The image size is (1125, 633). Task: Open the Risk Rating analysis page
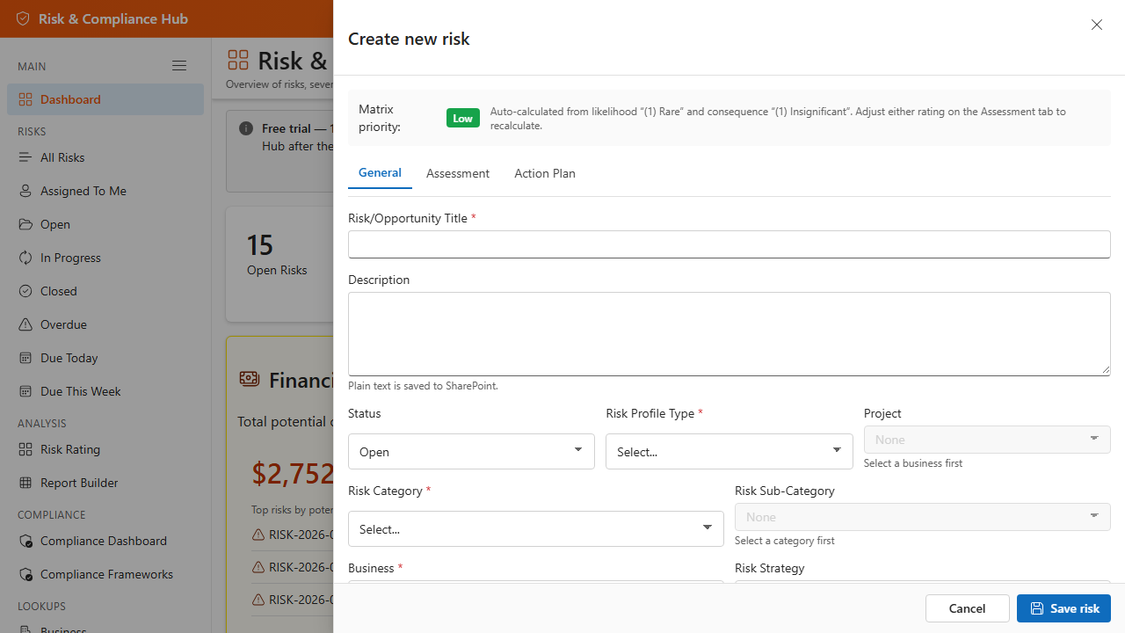coord(105,449)
